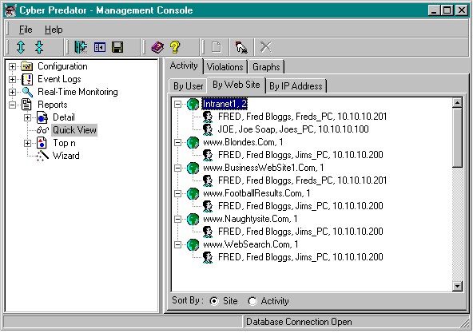This screenshot has height=333, width=473.
Task: Click the pointing hand toolbar icon
Action: (241, 47)
